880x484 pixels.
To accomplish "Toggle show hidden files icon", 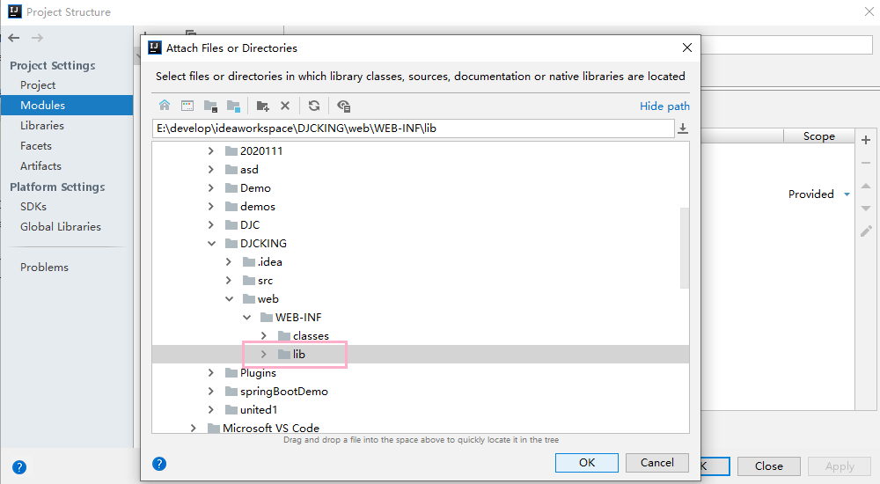I will pos(343,106).
